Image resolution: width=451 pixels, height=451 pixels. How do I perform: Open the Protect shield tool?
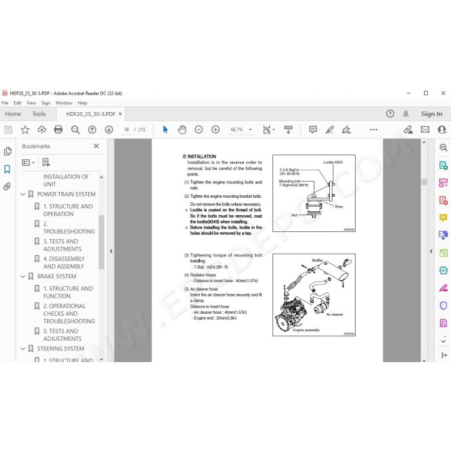point(443,305)
